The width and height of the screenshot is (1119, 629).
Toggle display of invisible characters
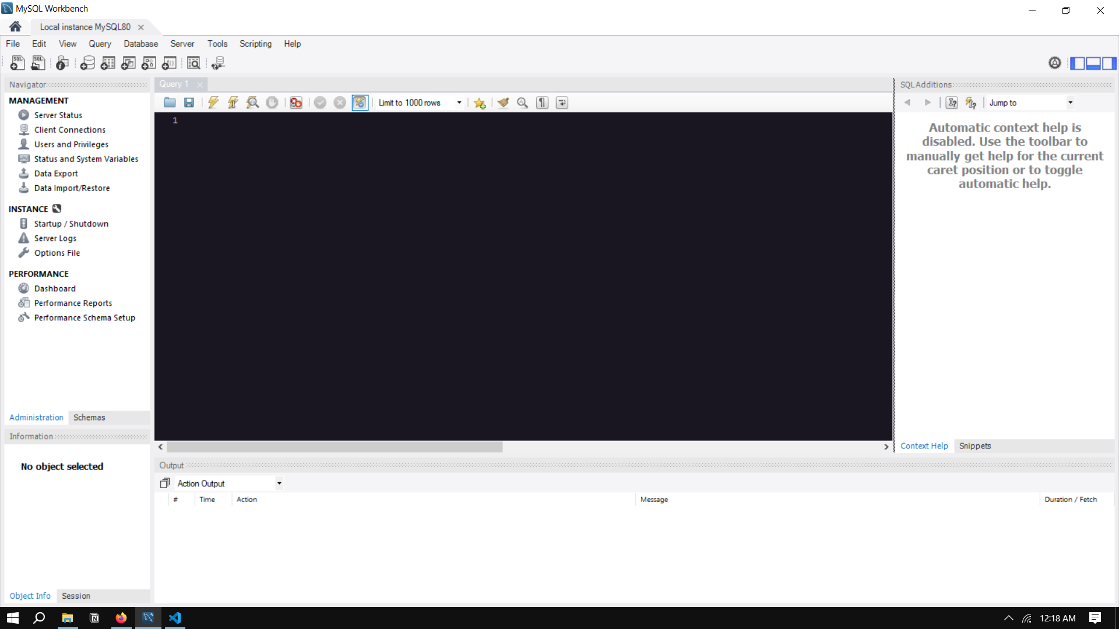pos(541,103)
